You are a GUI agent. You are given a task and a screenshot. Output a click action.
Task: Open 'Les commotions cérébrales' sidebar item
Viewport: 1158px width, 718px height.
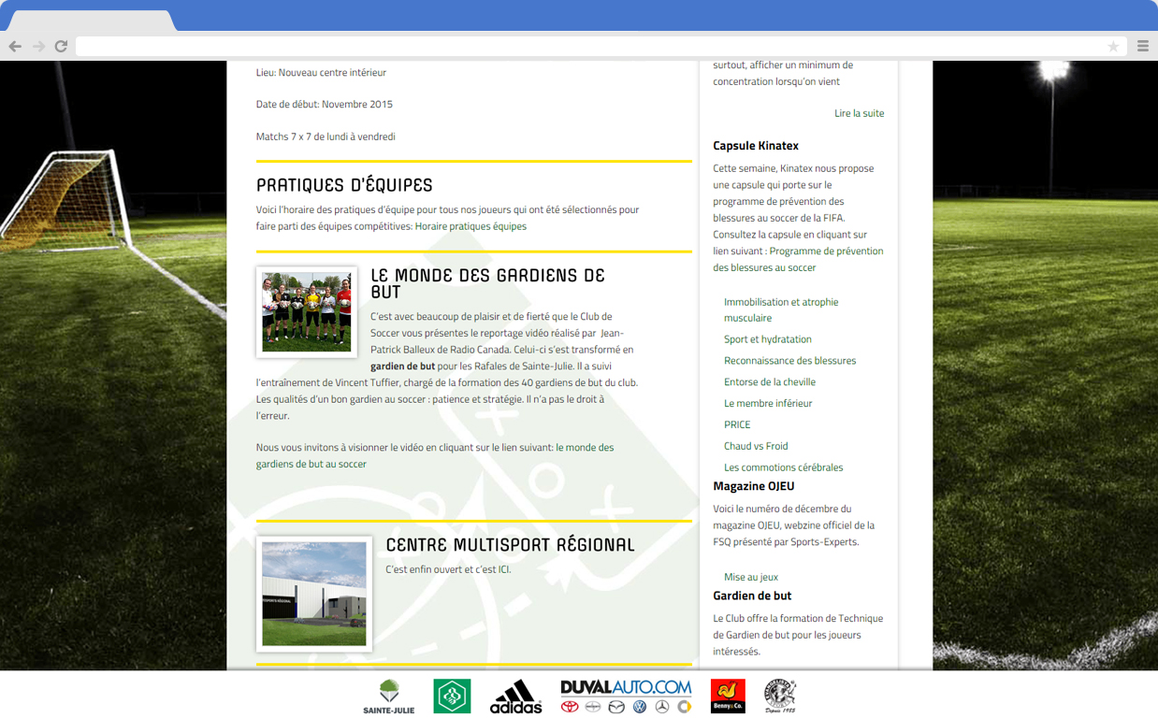click(783, 467)
